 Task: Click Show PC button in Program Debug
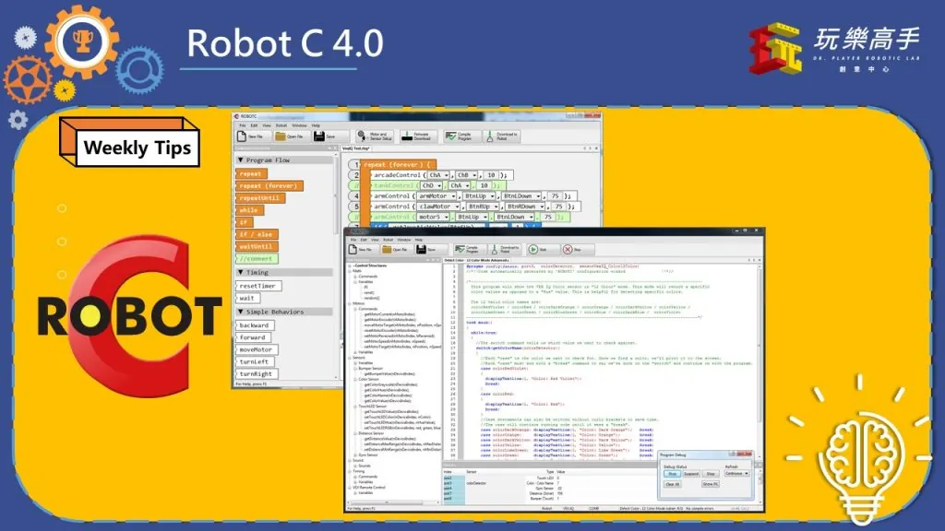[710, 484]
